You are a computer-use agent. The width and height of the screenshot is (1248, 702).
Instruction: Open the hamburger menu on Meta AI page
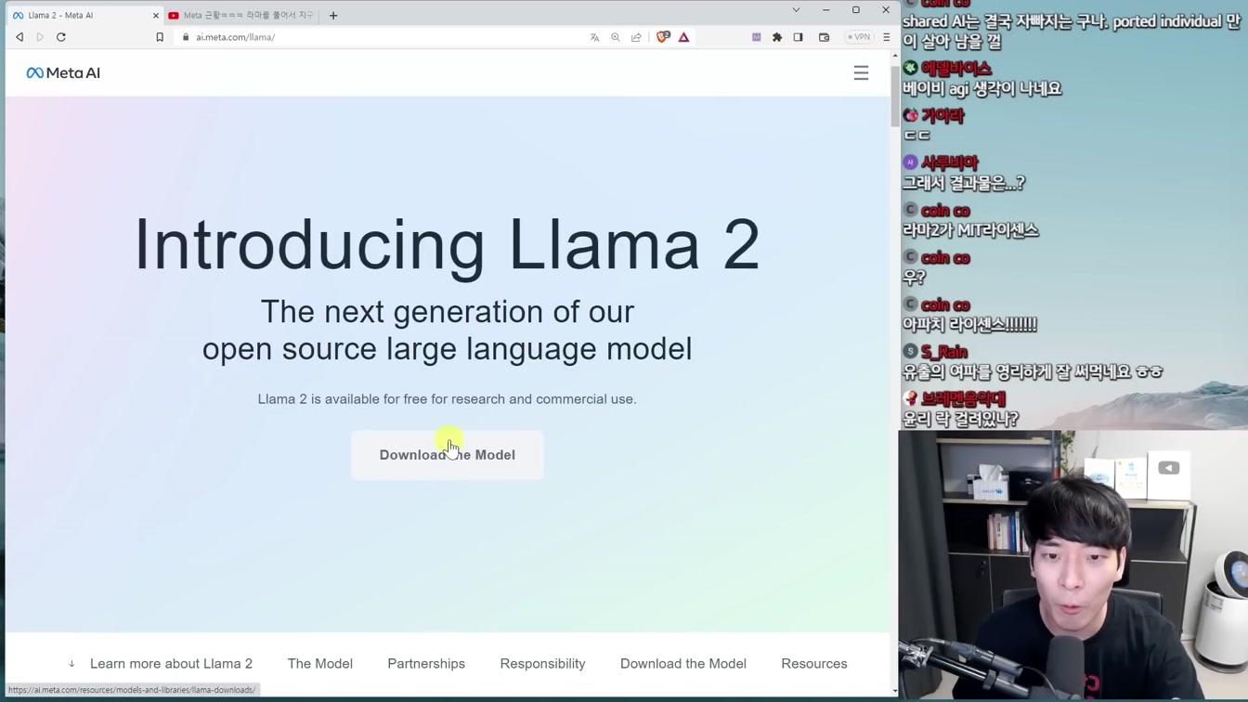[x=861, y=72]
